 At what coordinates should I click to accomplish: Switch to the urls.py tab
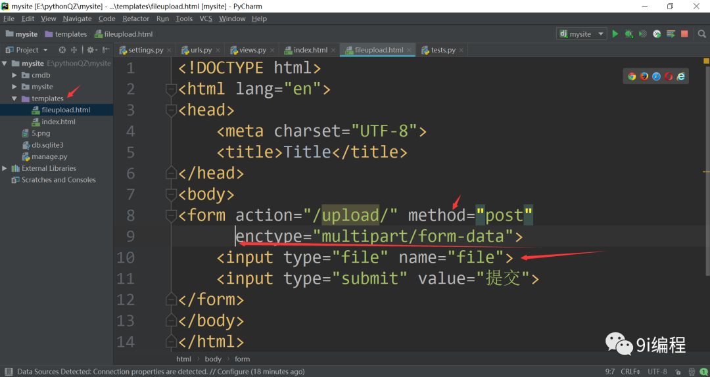coord(201,50)
